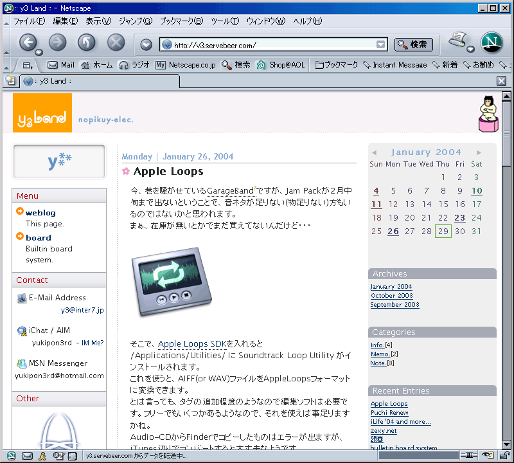
Task: Open the Back button history dropdown arrow
Action: [39, 53]
